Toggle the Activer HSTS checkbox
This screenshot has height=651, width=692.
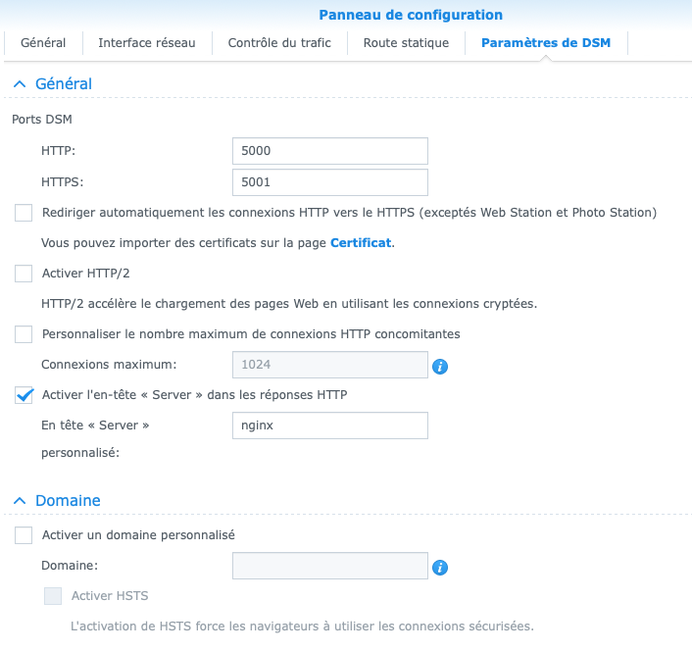(53, 596)
